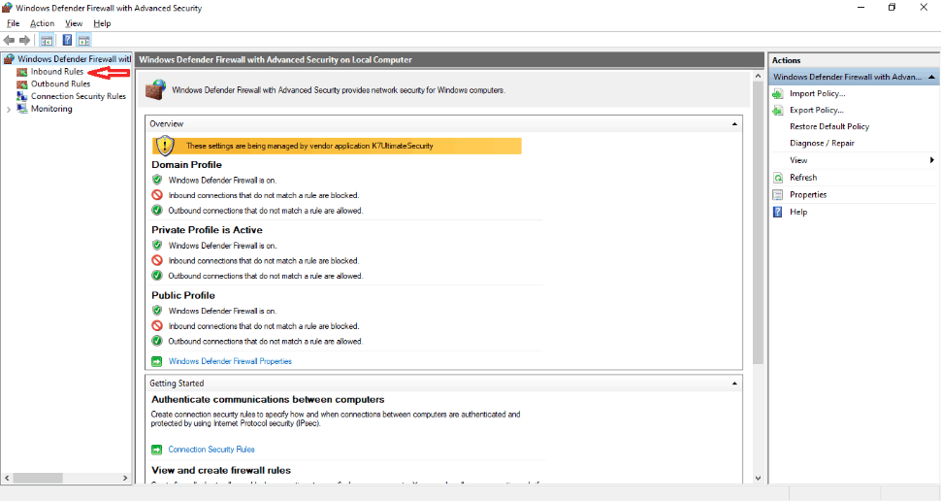Click Diagnose / Repair action
This screenshot has width=941, height=501.
click(822, 143)
